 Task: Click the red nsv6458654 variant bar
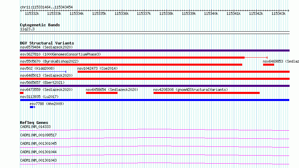point(102,93)
